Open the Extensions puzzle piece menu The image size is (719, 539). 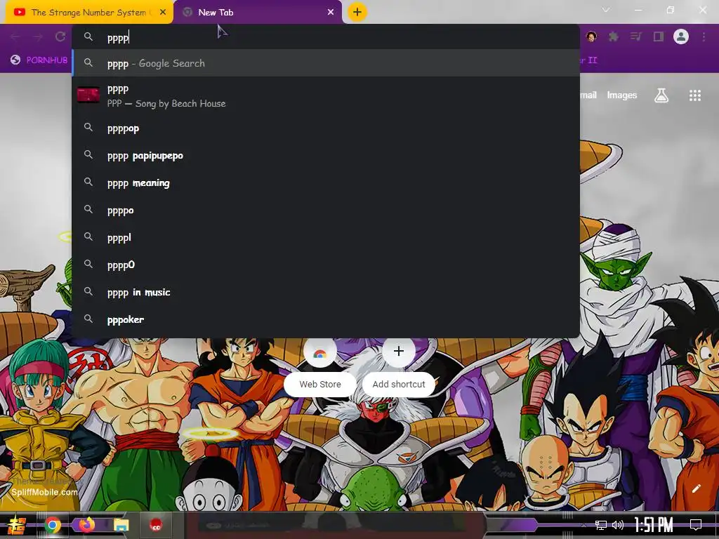[x=614, y=36]
